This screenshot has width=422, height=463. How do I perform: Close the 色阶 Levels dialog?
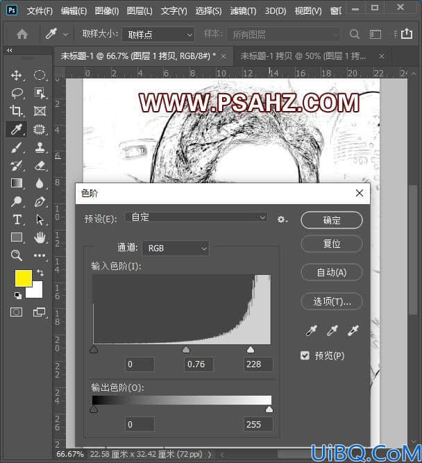click(360, 193)
